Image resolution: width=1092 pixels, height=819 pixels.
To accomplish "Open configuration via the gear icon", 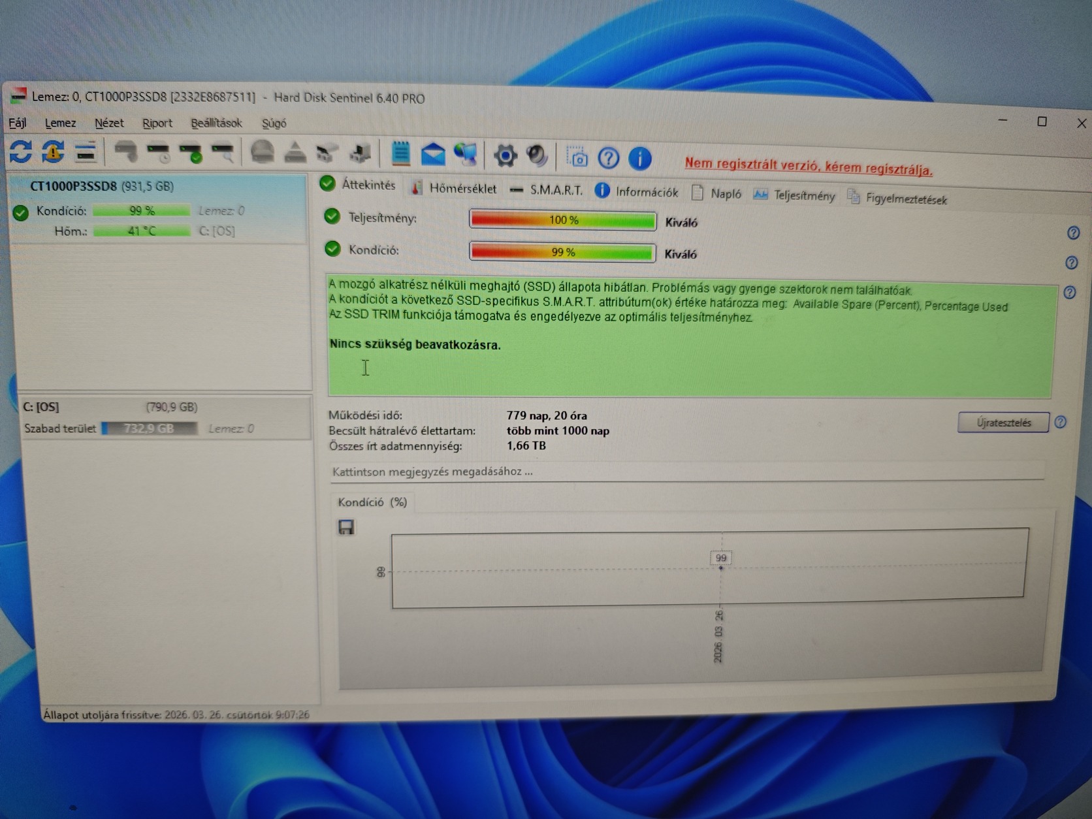I will click(x=505, y=155).
